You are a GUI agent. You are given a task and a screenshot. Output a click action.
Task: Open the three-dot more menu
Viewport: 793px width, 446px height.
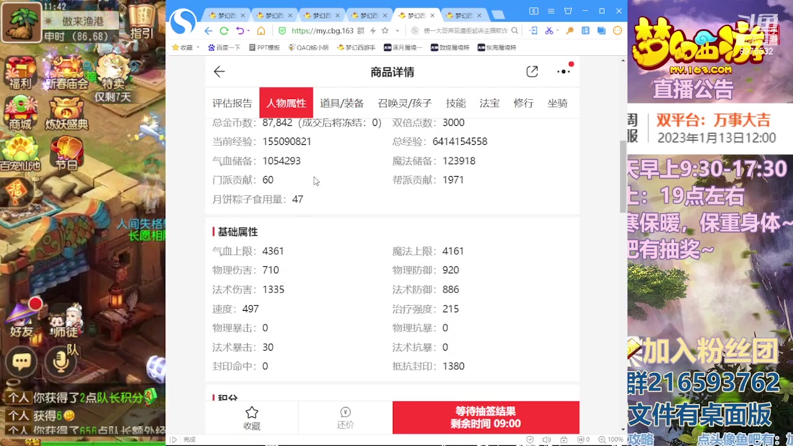click(x=563, y=72)
